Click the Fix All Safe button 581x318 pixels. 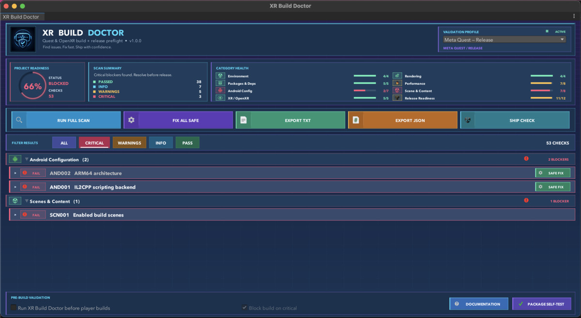(178, 120)
